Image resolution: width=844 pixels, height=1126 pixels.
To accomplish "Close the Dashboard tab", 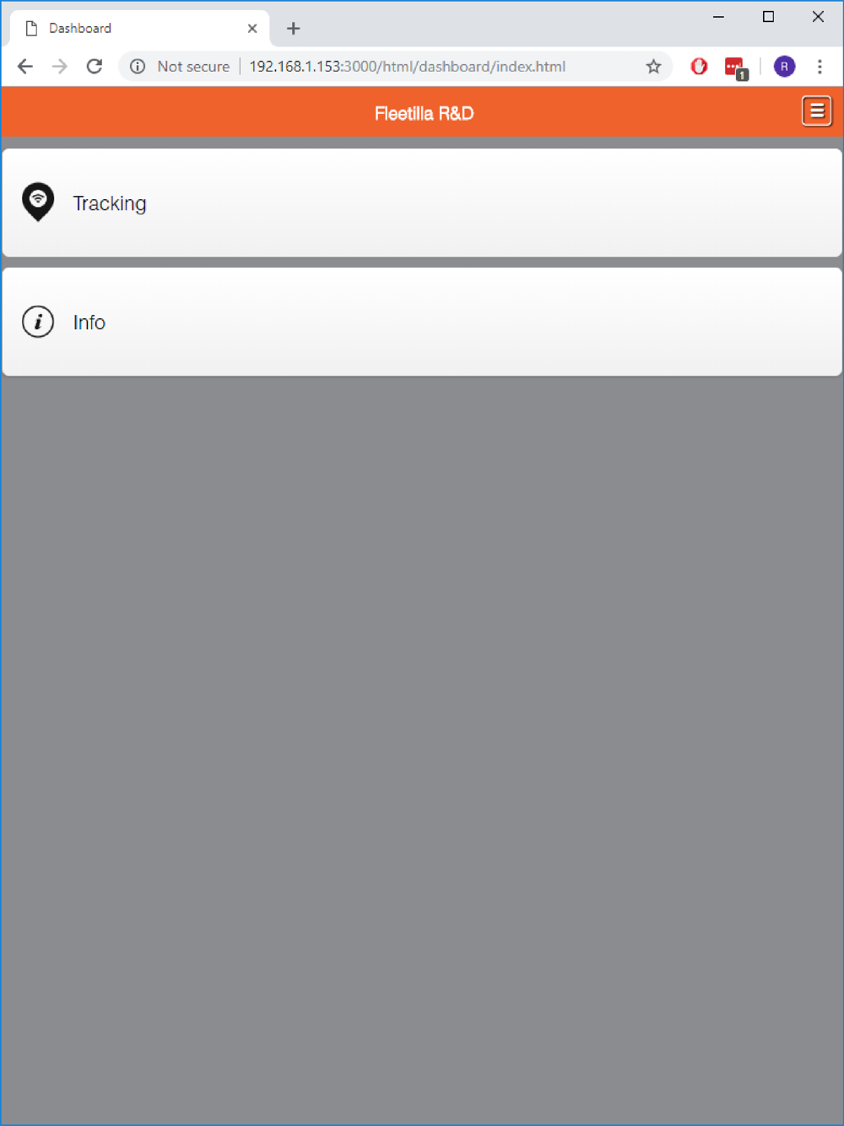I will [252, 28].
